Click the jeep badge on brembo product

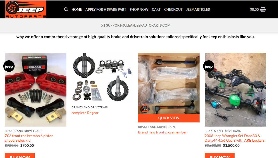9,66
